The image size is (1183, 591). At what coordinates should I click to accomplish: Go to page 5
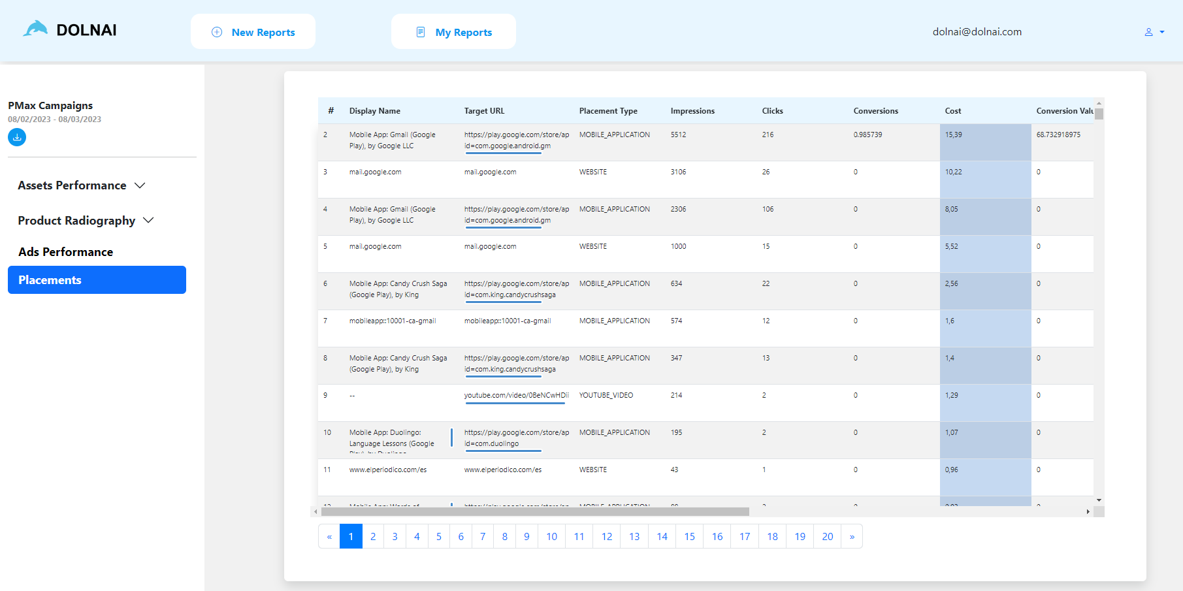pos(439,536)
